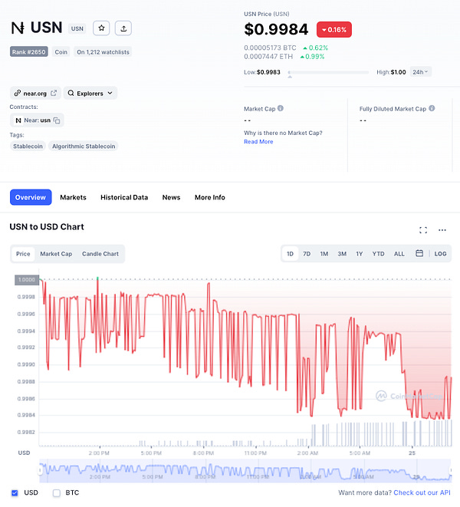Select 1D chart timeframe
Screen dimensions: 460x507
click(x=290, y=254)
